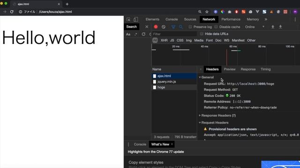Filter requests by All
This screenshot has width=300, height=168.
155,41
